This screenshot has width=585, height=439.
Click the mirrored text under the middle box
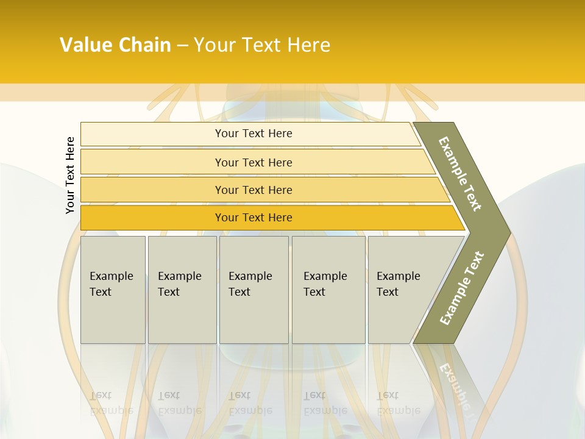[250, 402]
